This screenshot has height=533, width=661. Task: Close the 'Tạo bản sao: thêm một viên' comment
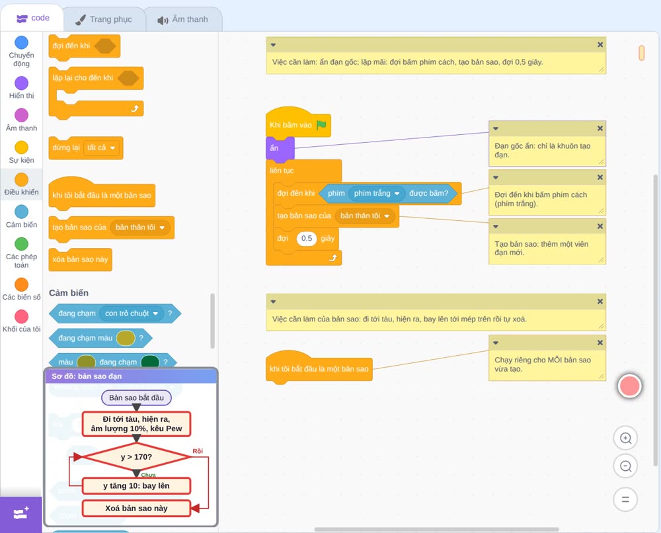600,226
